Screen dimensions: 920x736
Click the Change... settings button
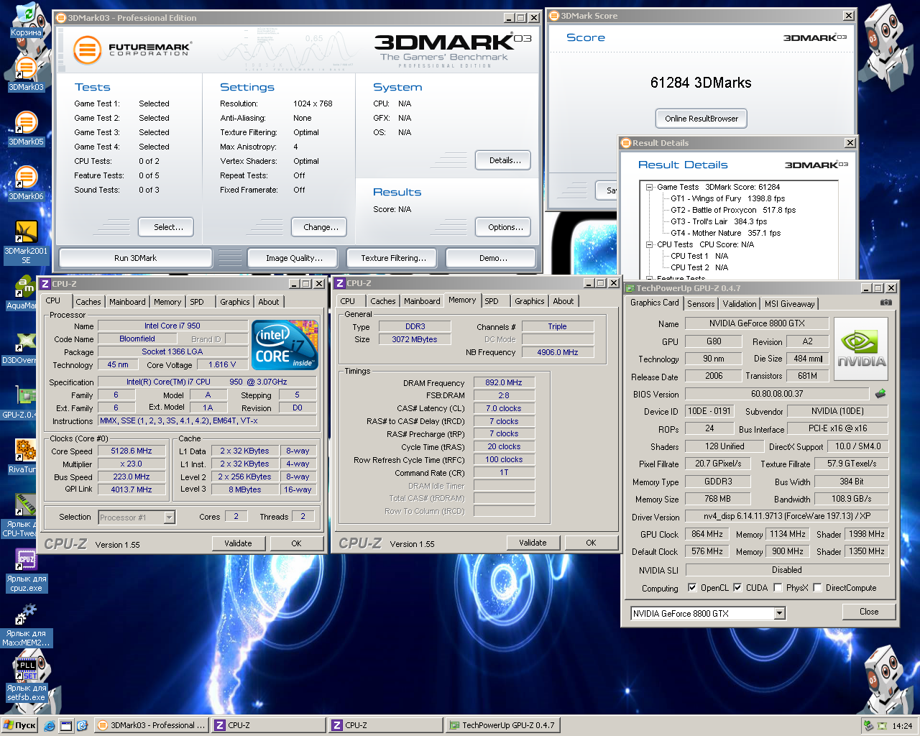(x=319, y=227)
